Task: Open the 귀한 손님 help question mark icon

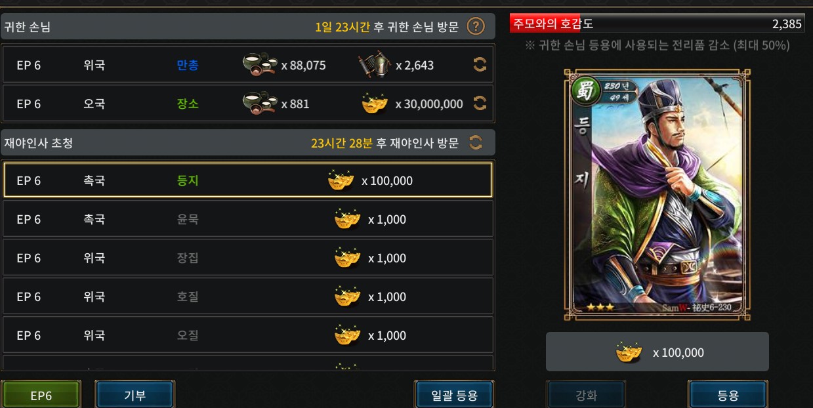Action: point(476,27)
